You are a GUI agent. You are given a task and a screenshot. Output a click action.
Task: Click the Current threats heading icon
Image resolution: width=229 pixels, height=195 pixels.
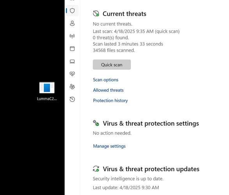coord(96,14)
